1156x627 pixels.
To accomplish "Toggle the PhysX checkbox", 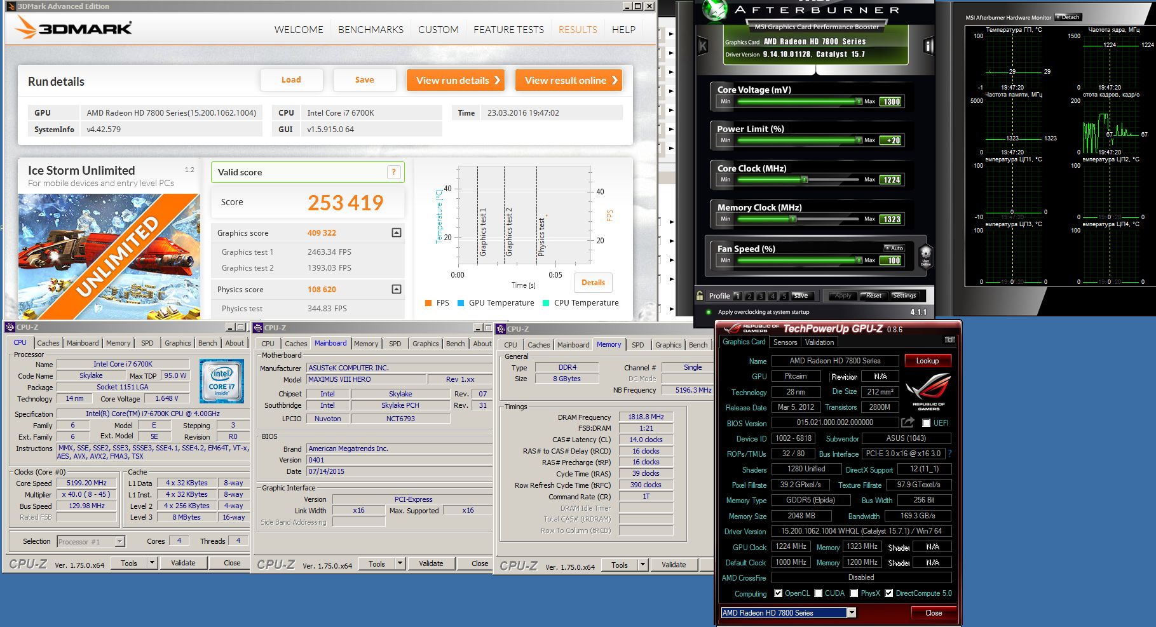I will click(855, 593).
